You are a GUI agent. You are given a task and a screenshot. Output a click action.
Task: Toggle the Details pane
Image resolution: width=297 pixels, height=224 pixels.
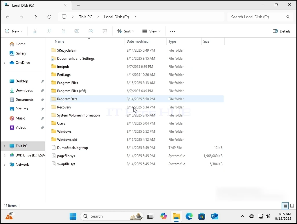coord(282,31)
